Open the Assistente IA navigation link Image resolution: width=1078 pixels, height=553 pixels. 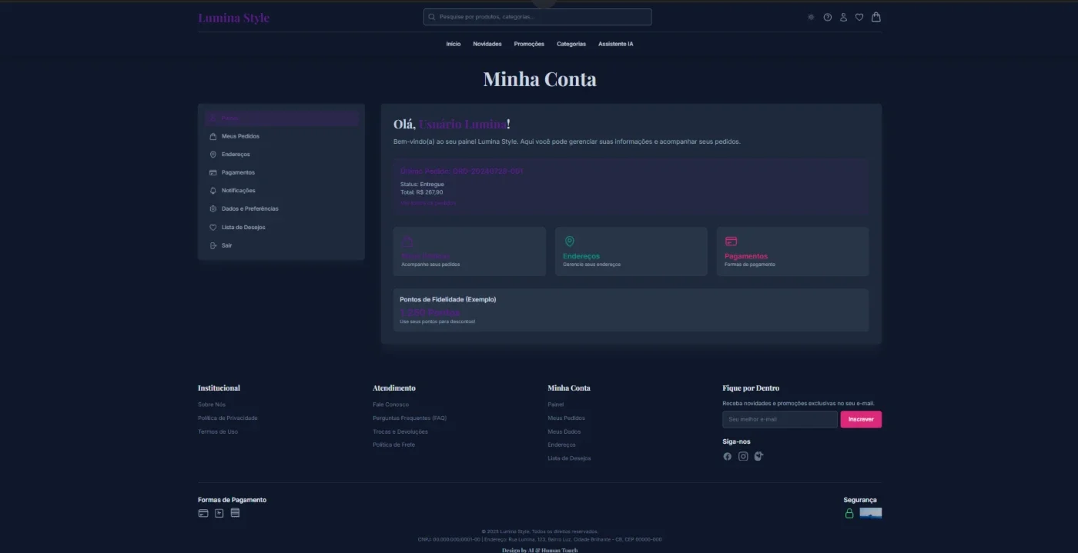tap(616, 44)
